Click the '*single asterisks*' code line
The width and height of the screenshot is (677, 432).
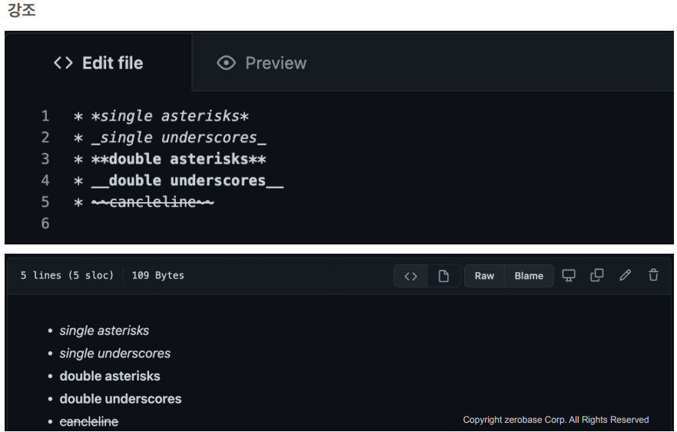tap(161, 116)
